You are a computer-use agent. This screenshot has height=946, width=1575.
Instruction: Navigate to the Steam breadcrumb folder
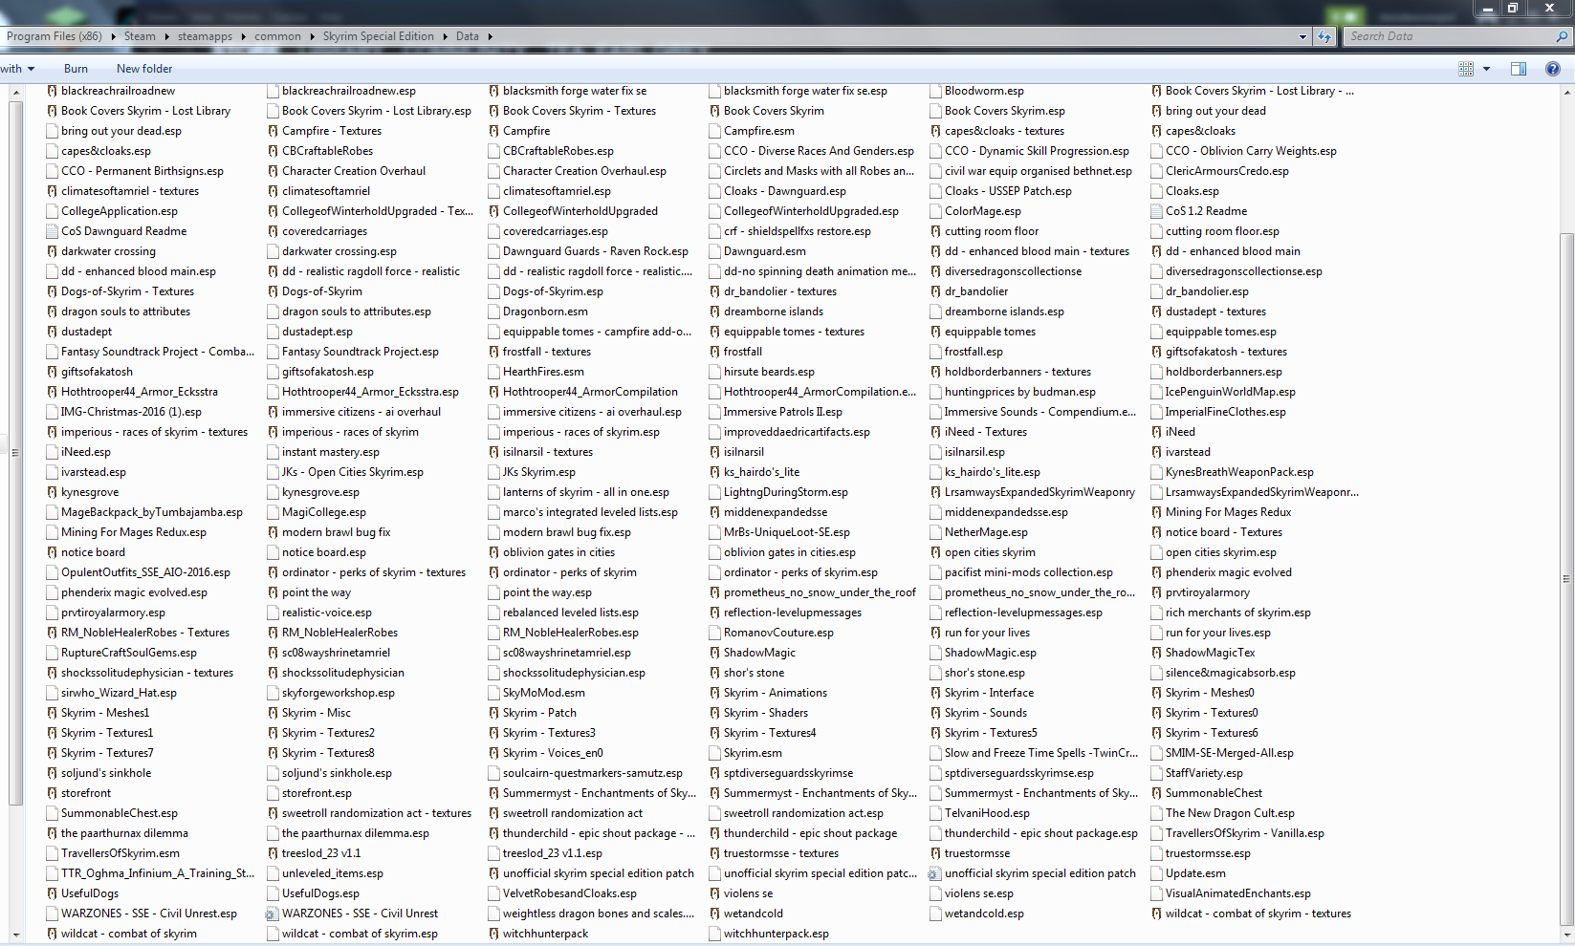pyautogui.click(x=140, y=36)
